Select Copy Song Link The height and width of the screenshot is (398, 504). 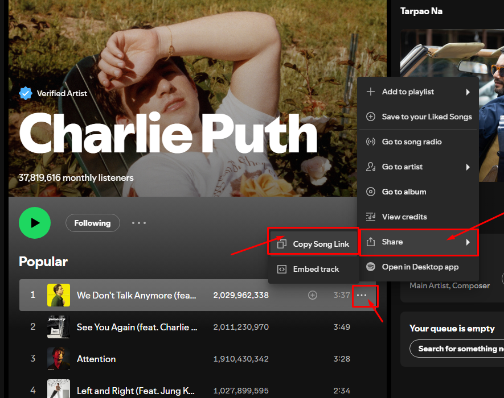click(313, 244)
